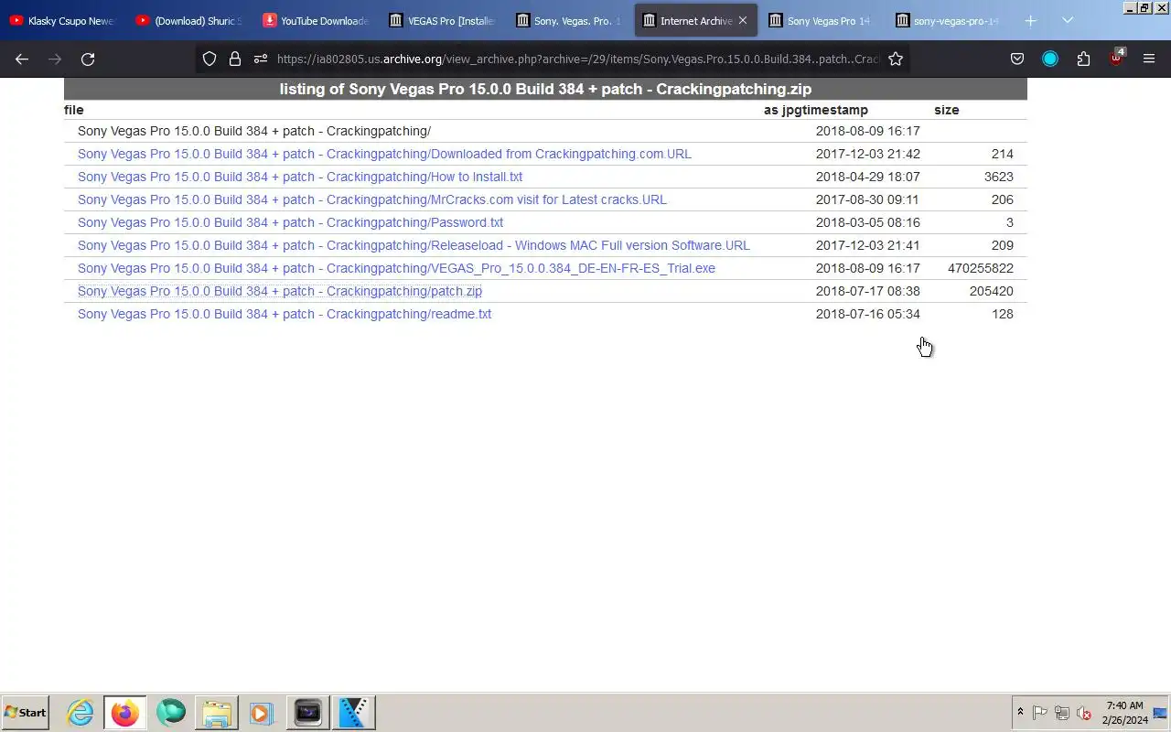
Task: Open network tray icon
Action: [x=1062, y=712]
